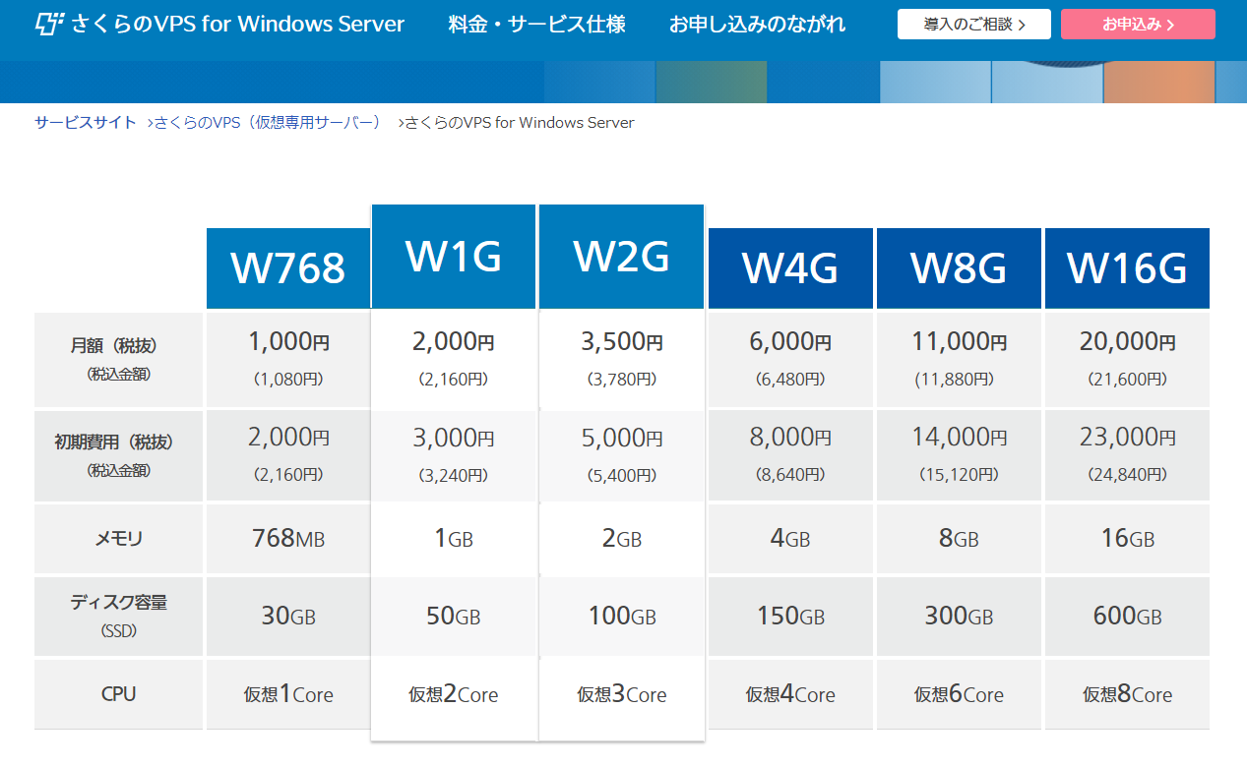
Task: Open さくらのVPS（仮想専用サーバー） breadcrumb link
Action: pyautogui.click(x=268, y=123)
